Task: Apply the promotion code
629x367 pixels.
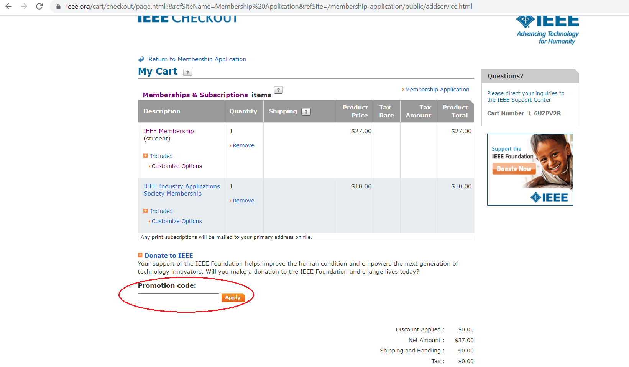Action: (233, 298)
